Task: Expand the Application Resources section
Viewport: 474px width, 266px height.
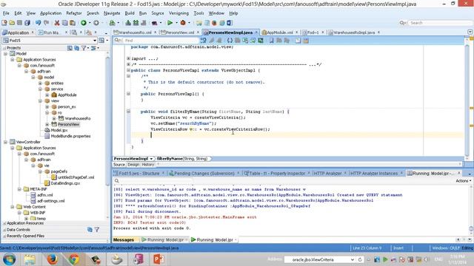Action: coord(4,223)
